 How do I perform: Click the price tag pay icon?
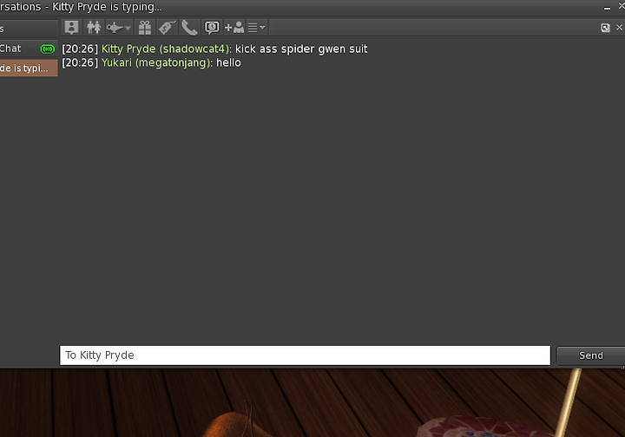coord(167,28)
